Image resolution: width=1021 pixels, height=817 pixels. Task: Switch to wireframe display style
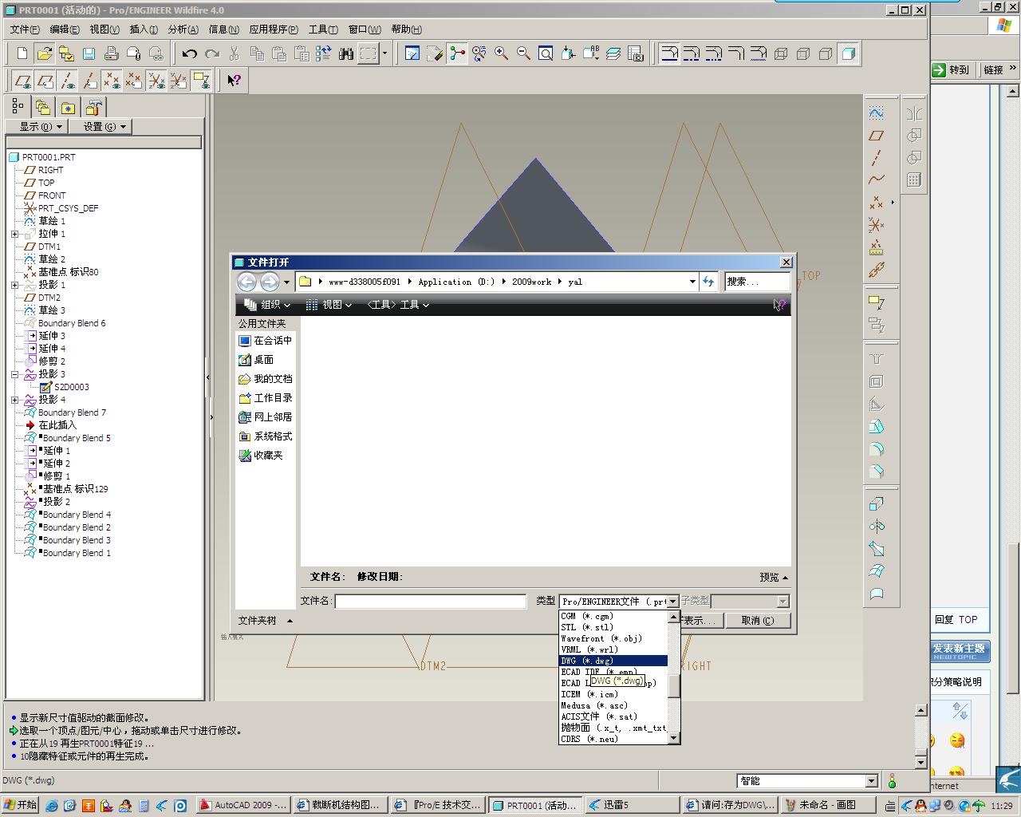coord(781,53)
